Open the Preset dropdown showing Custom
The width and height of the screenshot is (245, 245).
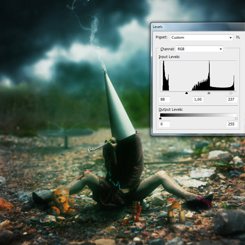[x=201, y=37]
